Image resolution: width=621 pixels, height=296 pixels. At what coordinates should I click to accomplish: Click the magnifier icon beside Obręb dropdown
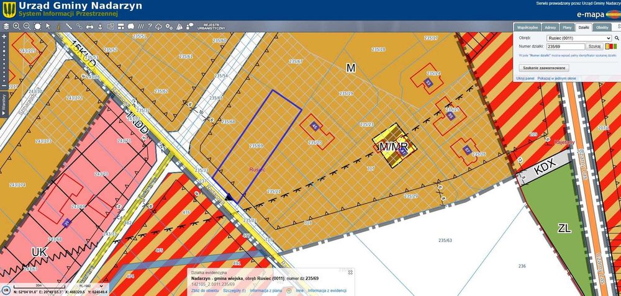pyautogui.click(x=617, y=38)
